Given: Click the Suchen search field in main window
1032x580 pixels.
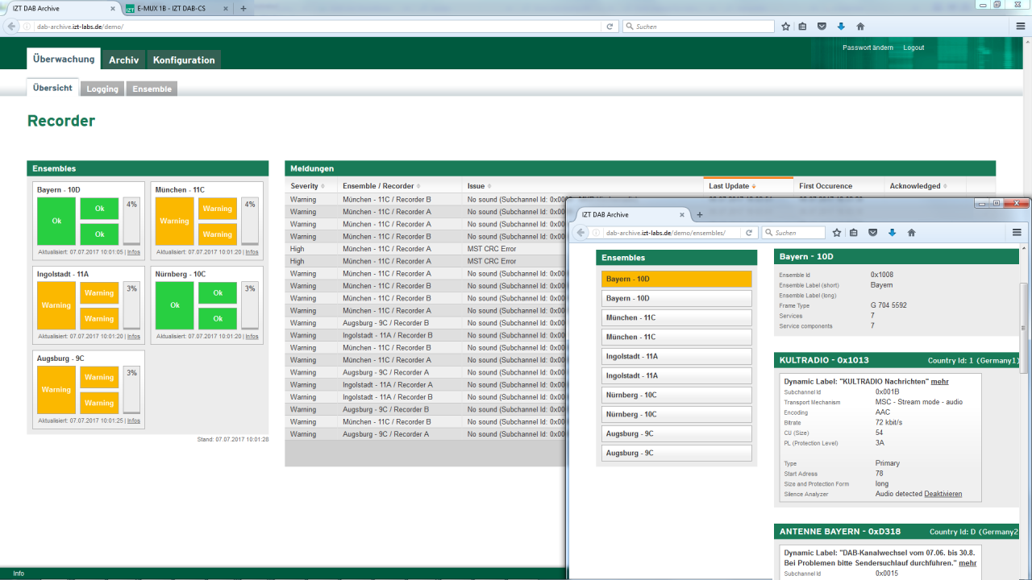Looking at the screenshot, I should click(x=698, y=27).
